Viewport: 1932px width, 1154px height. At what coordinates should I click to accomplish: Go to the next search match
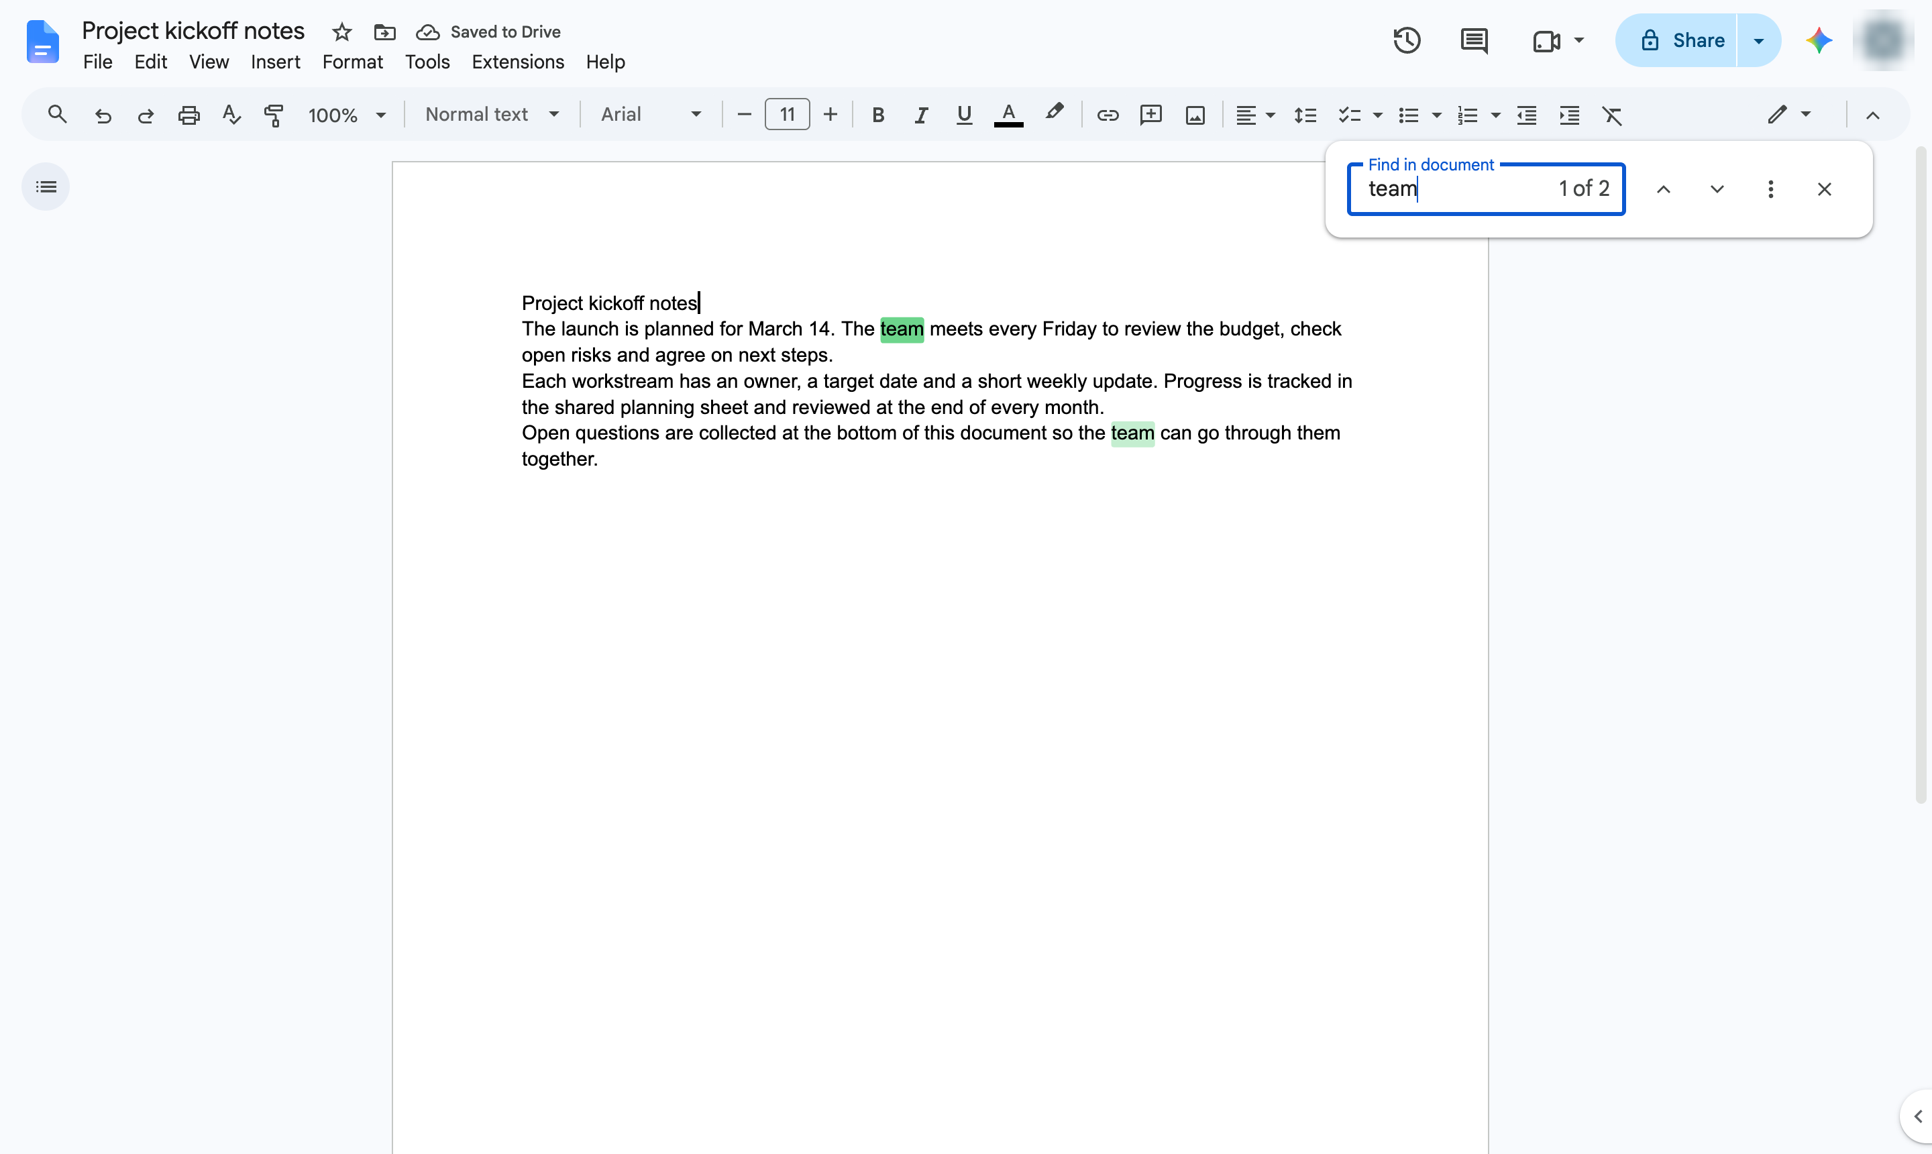coord(1717,189)
